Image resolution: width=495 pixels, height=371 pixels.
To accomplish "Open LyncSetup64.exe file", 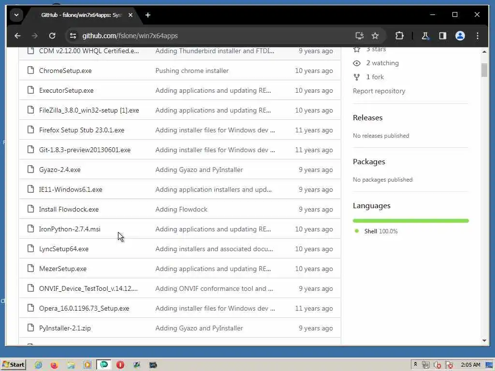I will (x=64, y=249).
